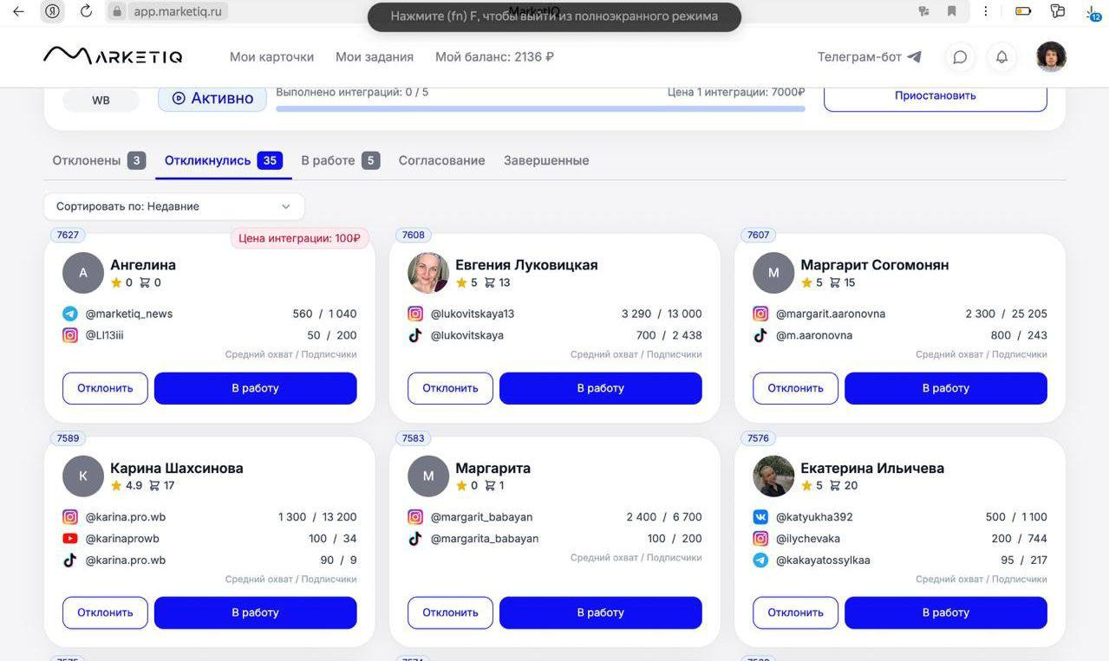Image resolution: width=1109 pixels, height=661 pixels.
Task: Reload the page in the browser
Action: point(86,11)
